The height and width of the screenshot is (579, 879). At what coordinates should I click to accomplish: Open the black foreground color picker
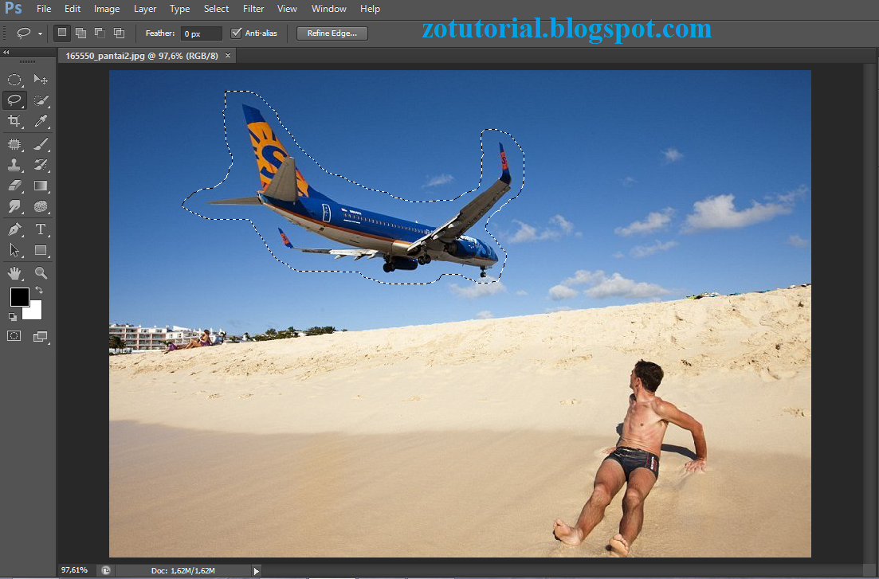pyautogui.click(x=19, y=297)
